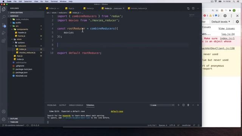Open DevTools settings gear in browser
242x136 pixels.
[x=225, y=16]
